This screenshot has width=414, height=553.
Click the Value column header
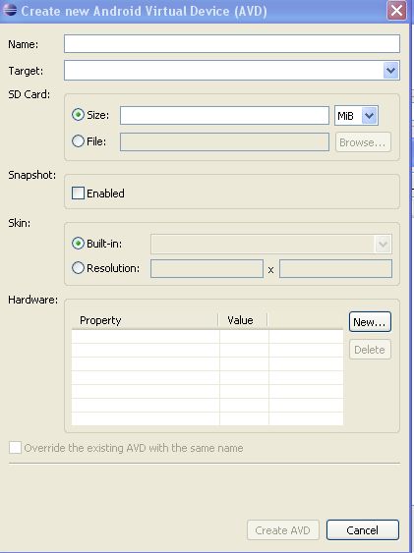point(243,320)
